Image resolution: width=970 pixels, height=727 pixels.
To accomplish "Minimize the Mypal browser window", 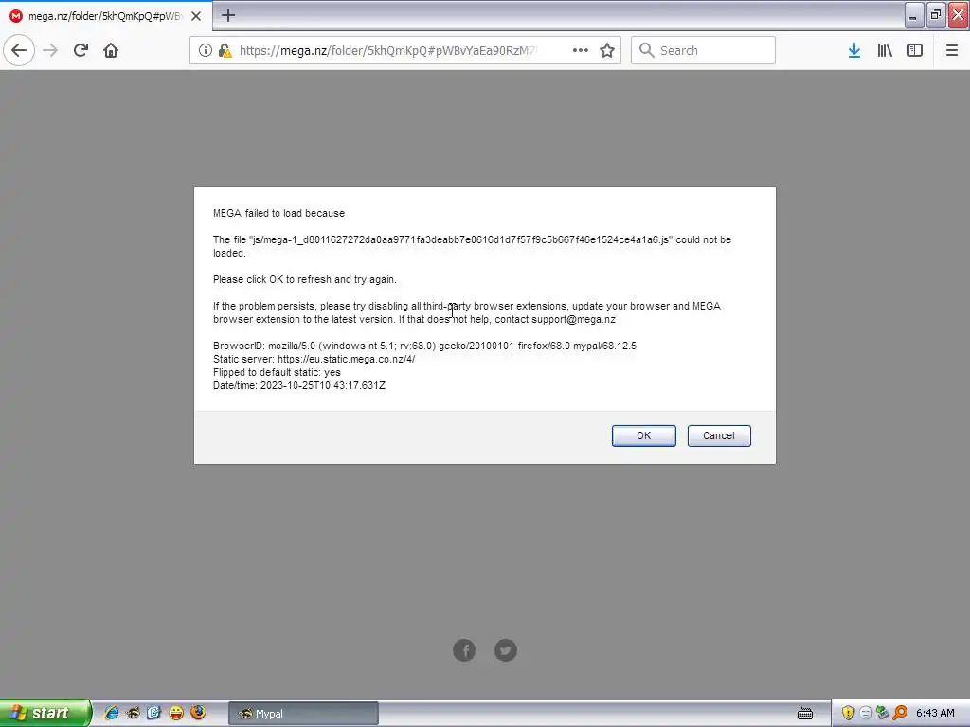I will coord(913,15).
